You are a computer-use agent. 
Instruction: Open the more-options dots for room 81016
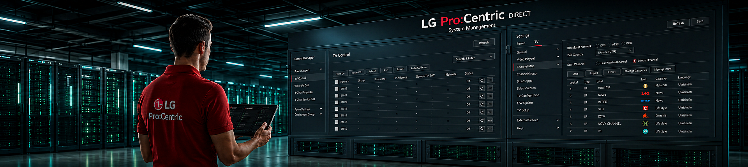point(490,129)
